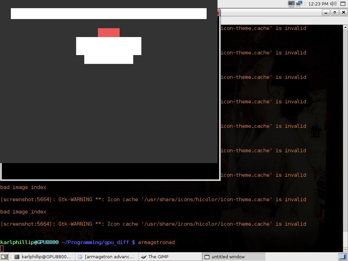Maximize the terminal window
The width and height of the screenshot is (348, 261).
coord(334,13)
